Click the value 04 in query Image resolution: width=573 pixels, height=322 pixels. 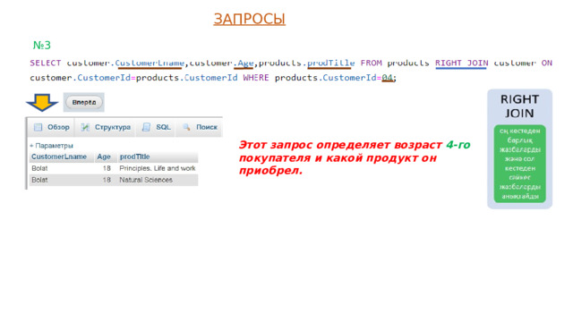387,78
